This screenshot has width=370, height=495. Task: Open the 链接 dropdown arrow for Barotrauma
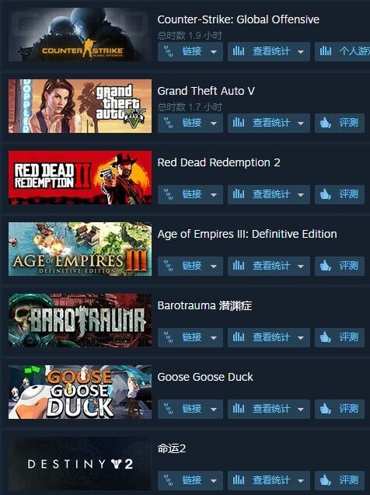[214, 338]
